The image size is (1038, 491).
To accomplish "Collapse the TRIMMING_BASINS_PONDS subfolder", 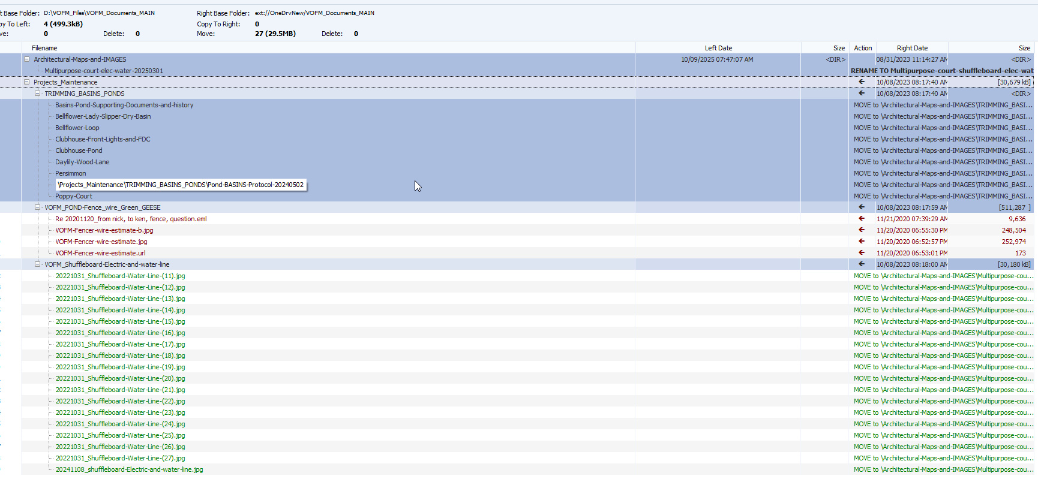I will pos(37,94).
